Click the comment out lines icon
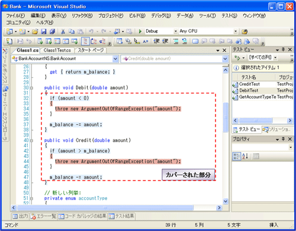296x231 pixels. tap(176, 41)
